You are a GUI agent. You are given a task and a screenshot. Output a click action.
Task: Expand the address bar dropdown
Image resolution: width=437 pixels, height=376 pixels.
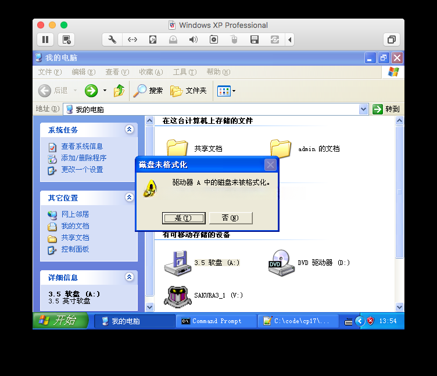[363, 109]
